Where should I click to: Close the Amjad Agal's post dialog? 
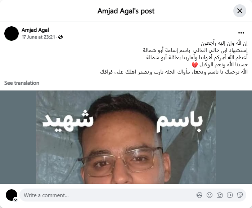pyautogui.click(x=240, y=11)
